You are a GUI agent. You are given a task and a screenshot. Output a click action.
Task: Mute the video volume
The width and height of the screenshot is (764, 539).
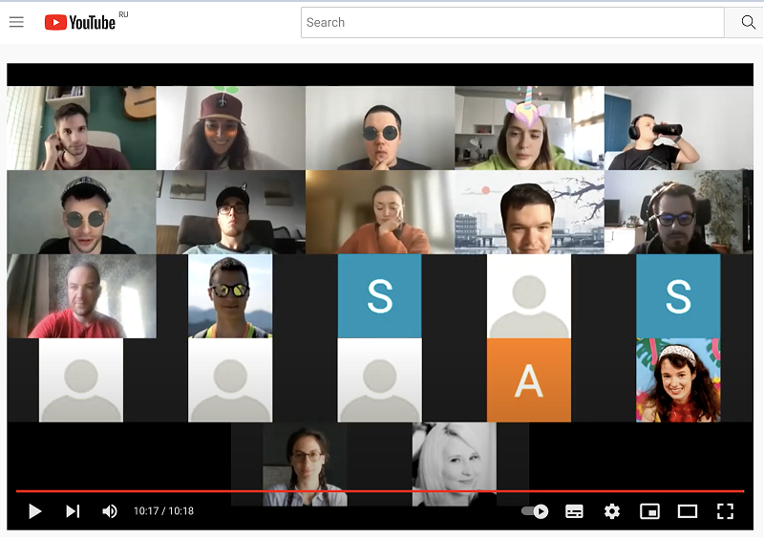[110, 511]
